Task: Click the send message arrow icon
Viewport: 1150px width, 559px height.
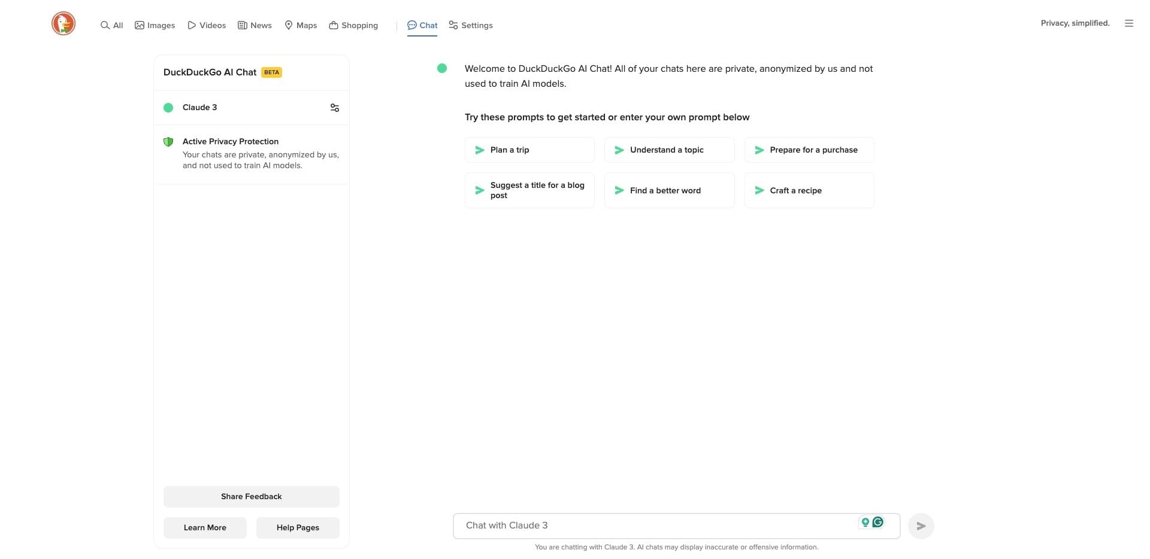Action: click(x=921, y=525)
